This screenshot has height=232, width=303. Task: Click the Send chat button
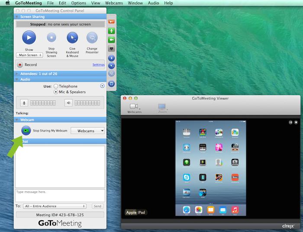(97, 206)
